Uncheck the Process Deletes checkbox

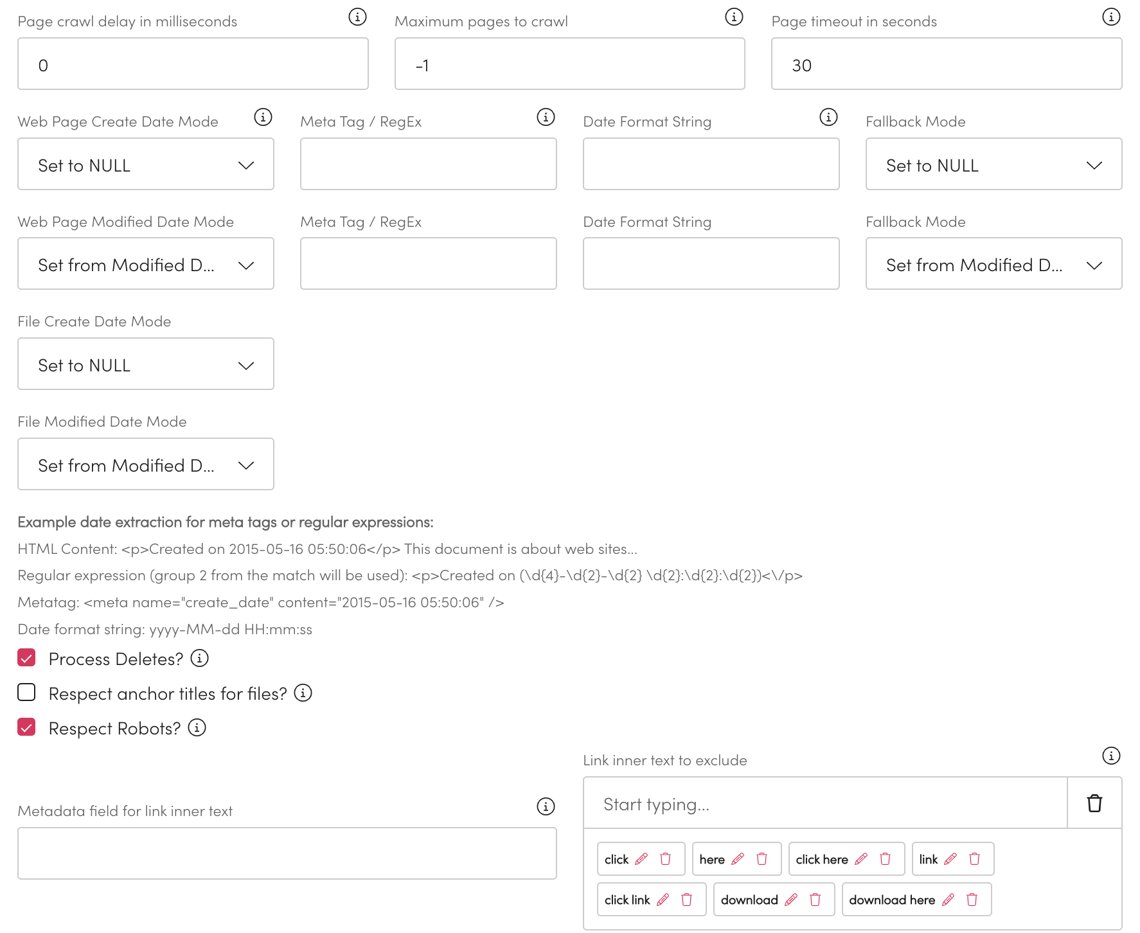[26, 658]
